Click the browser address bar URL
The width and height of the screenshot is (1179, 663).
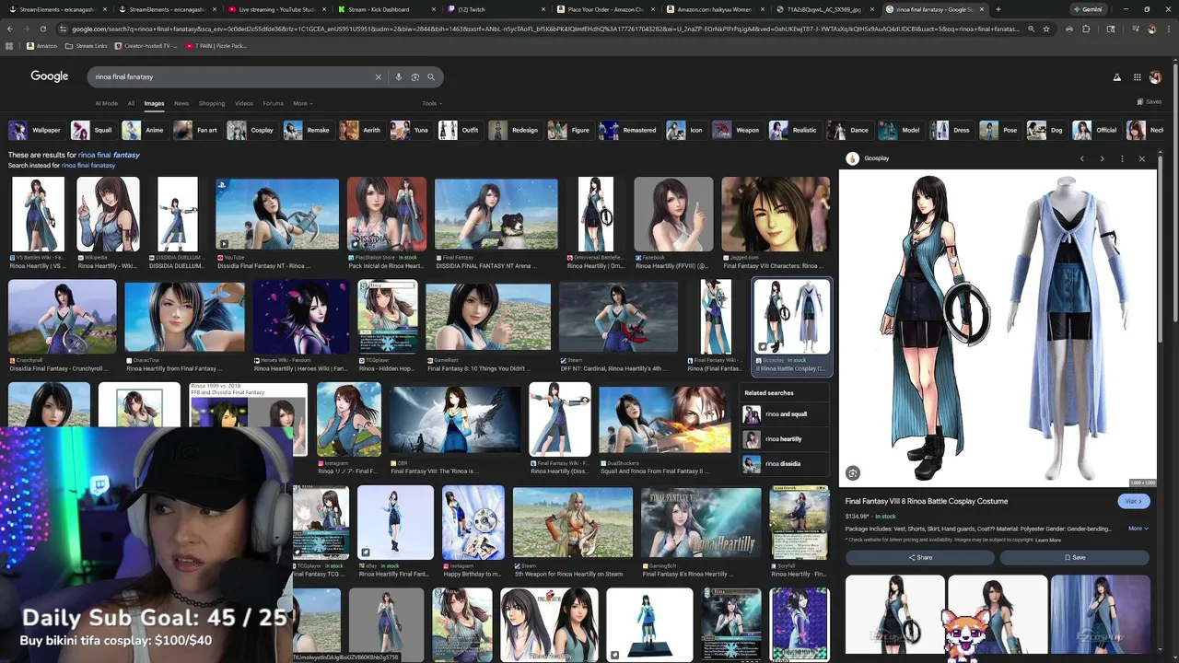point(543,29)
